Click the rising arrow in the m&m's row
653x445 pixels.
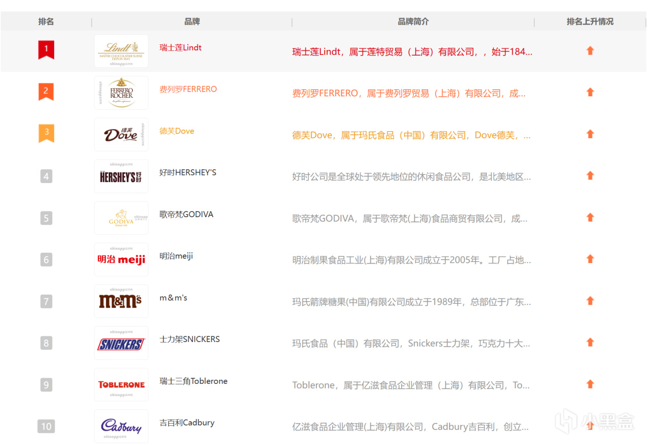(590, 301)
